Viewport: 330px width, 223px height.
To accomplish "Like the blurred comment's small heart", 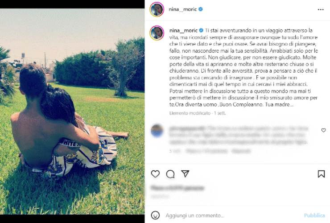I will click(x=323, y=130).
